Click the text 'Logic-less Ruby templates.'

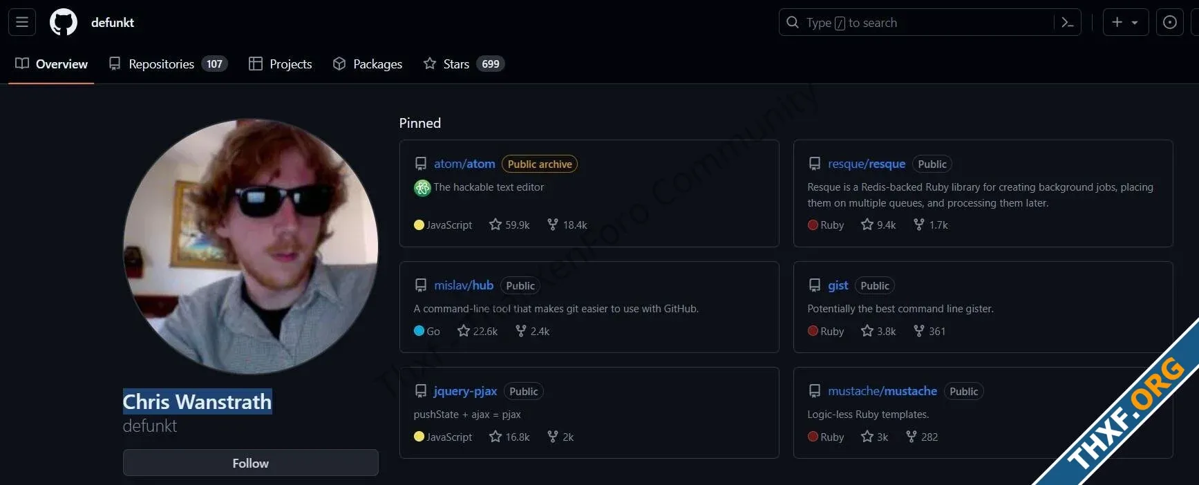click(x=868, y=415)
